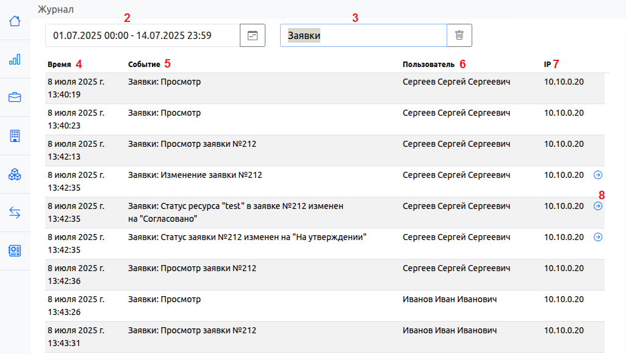Viewport: 626px width, 354px height.
Task: Click the cubes resources sidebar icon
Action: [x=15, y=174]
